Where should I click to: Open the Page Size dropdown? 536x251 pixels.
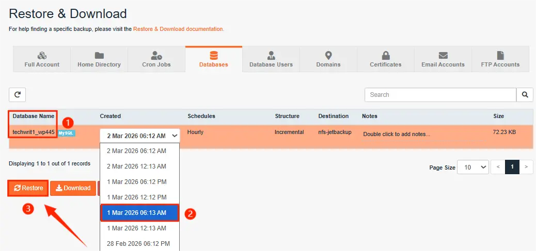[472, 167]
